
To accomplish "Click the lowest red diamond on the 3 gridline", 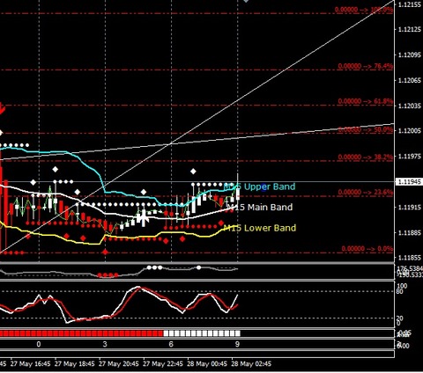I will coord(105,252).
